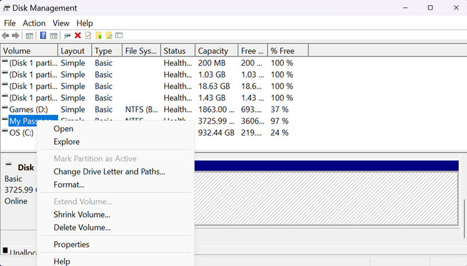Sort by the Volume column header
Screen dimensions: 467x266
29,51
